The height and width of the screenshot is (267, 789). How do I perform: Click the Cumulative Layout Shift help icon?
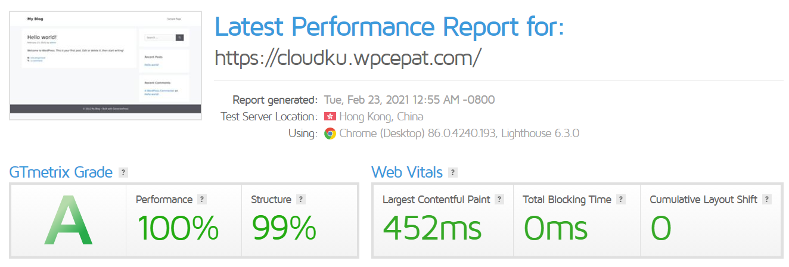767,200
